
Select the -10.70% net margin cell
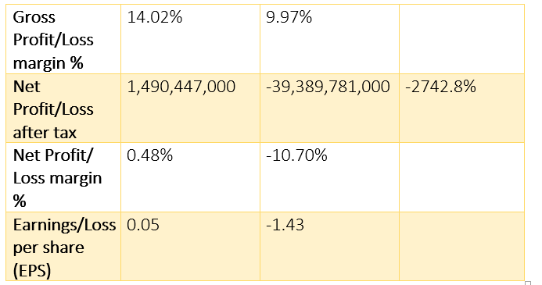coord(330,177)
